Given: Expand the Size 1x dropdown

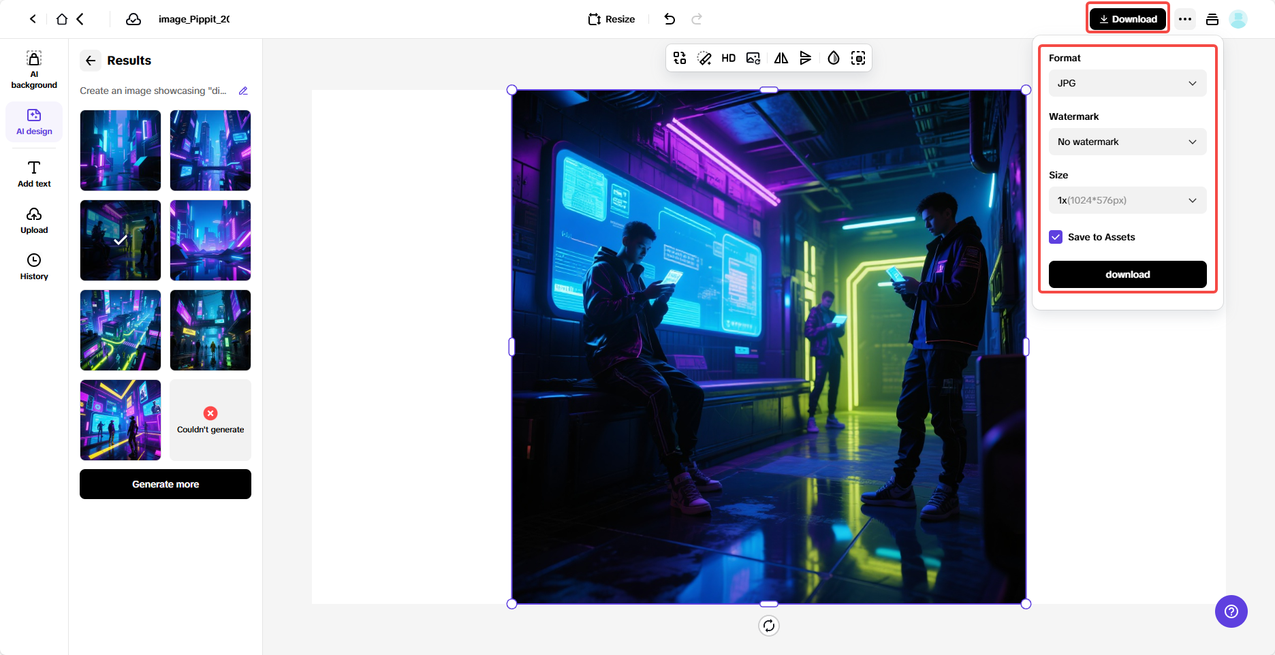Looking at the screenshot, I should [1127, 200].
